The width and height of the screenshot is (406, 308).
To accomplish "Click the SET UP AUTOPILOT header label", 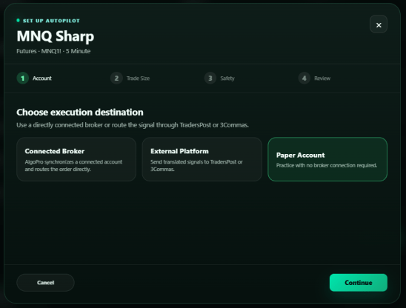I will [51, 21].
